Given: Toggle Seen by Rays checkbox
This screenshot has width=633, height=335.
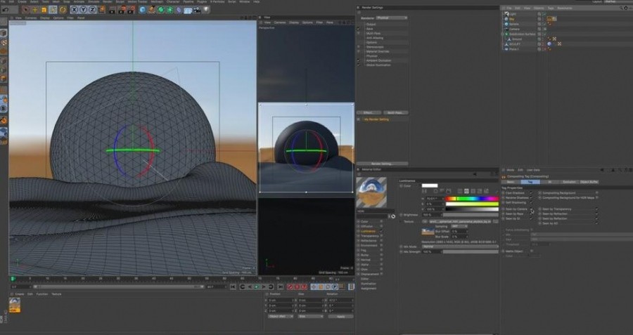Looking at the screenshot, I should tap(531, 214).
